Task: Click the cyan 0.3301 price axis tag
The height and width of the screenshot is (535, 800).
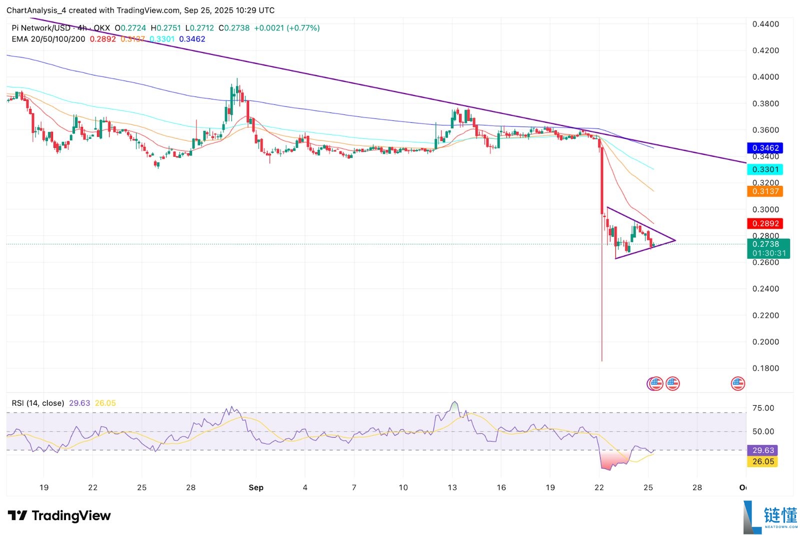Action: (x=765, y=170)
